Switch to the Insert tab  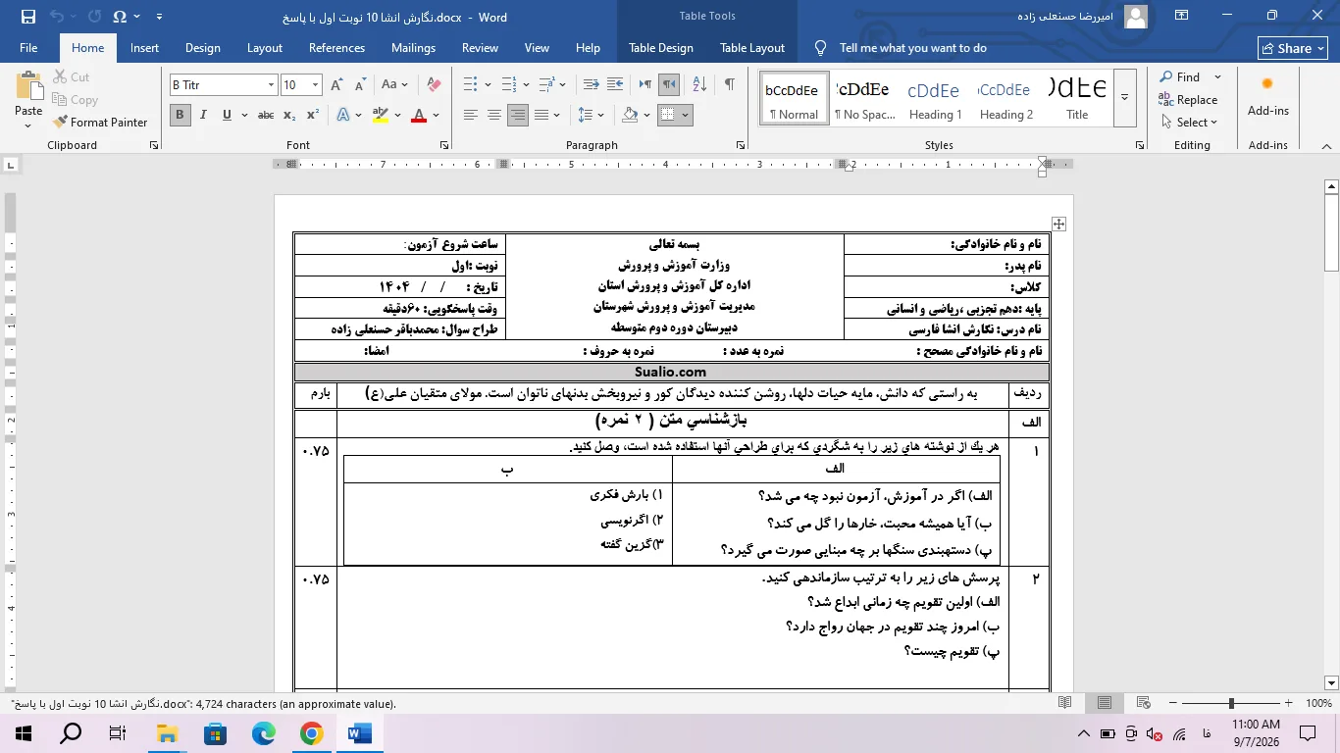[x=144, y=48]
